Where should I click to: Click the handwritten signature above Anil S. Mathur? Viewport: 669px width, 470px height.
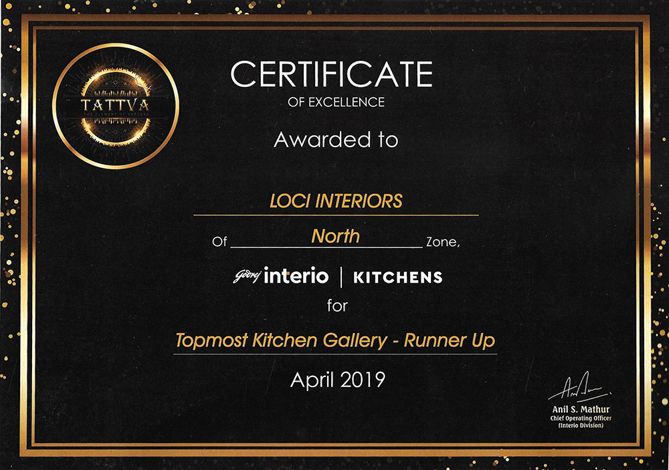[579, 387]
